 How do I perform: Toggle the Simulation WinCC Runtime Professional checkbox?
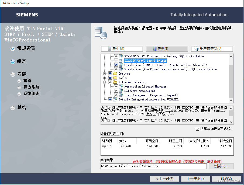116,69
